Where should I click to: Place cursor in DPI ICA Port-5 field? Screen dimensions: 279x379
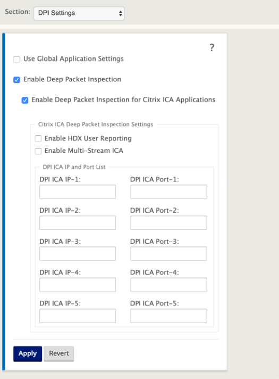pos(168,316)
